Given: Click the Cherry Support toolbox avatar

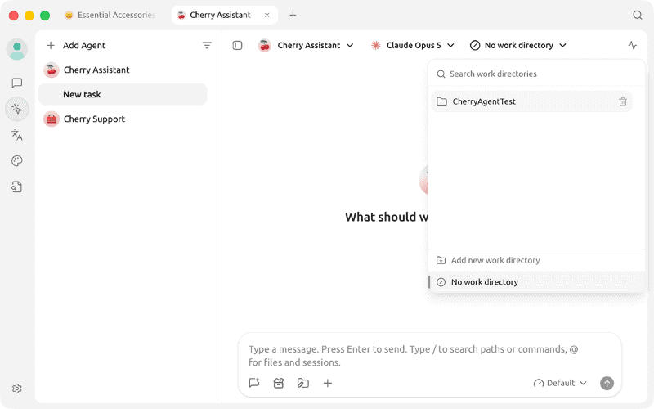Looking at the screenshot, I should pyautogui.click(x=52, y=119).
